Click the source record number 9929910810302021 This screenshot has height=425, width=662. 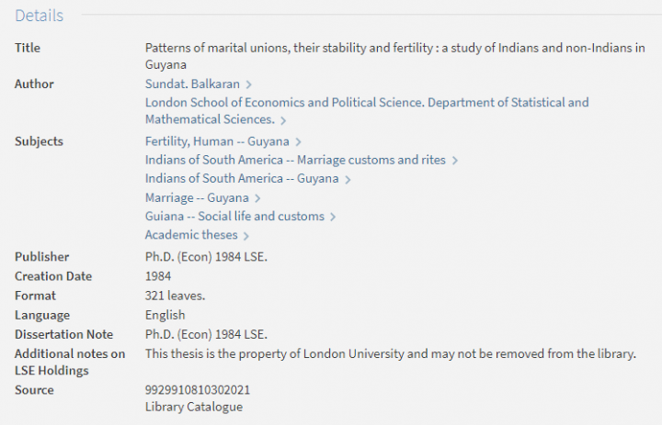198,390
